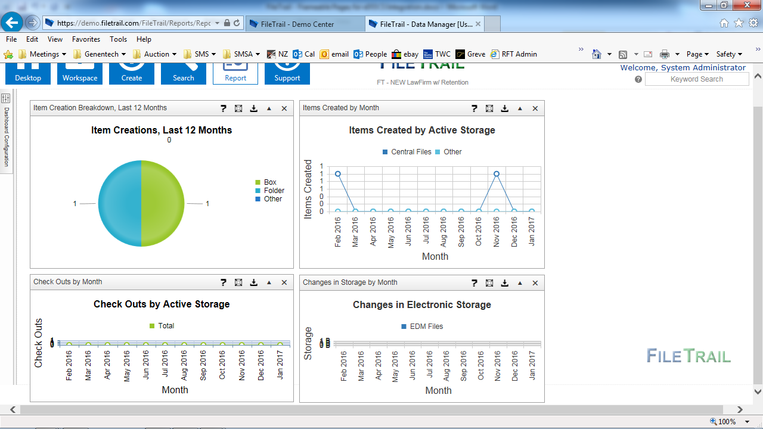Download the Changes in Storage by Month chart

tap(505, 283)
